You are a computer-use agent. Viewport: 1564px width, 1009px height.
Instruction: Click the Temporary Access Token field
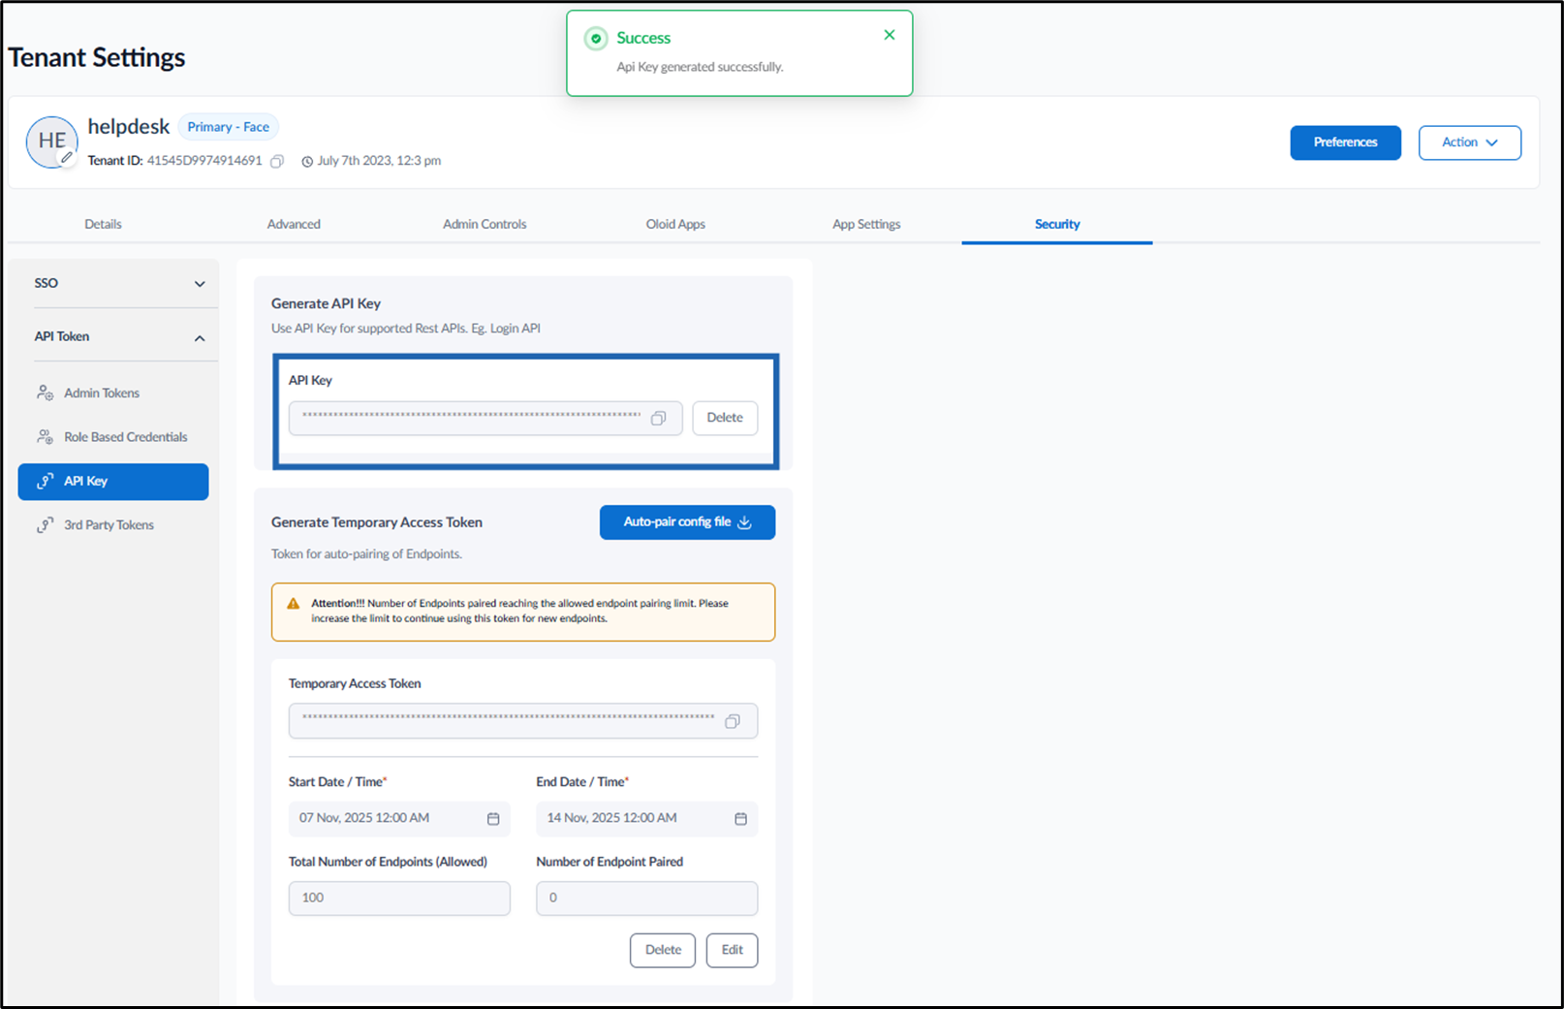coord(523,721)
